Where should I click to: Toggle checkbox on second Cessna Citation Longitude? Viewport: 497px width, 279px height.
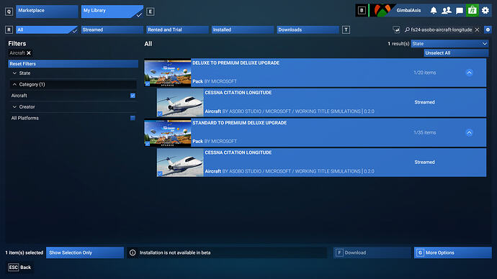coord(160,173)
